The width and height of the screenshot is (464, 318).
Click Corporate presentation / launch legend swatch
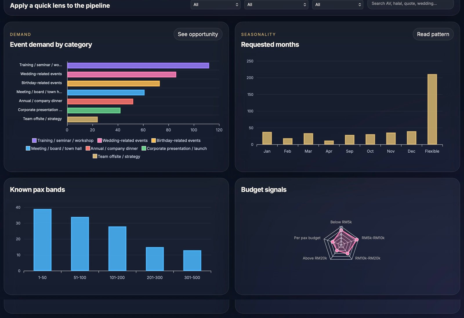[144, 148]
